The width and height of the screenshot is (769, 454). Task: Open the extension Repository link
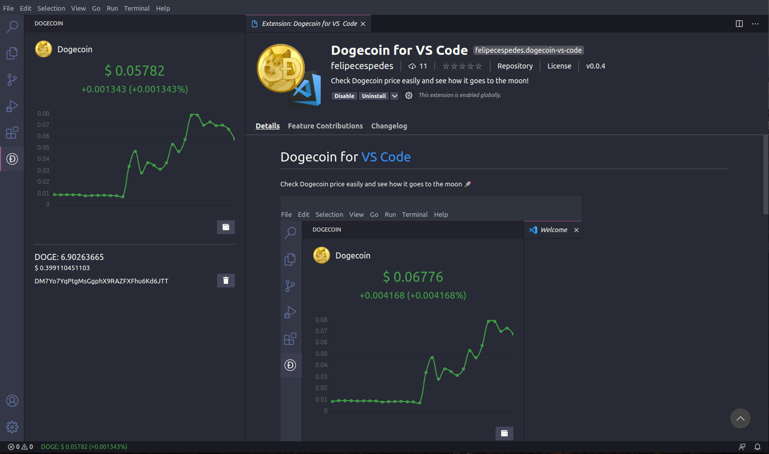pyautogui.click(x=514, y=66)
